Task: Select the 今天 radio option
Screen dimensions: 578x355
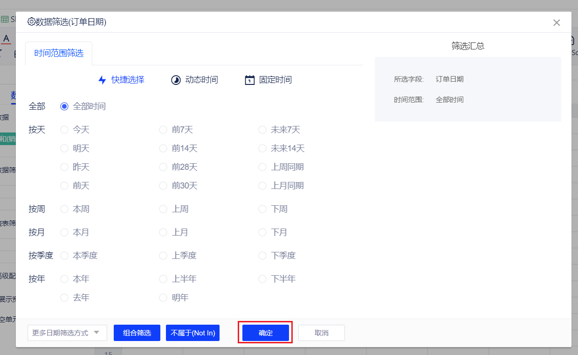Action: coord(64,130)
